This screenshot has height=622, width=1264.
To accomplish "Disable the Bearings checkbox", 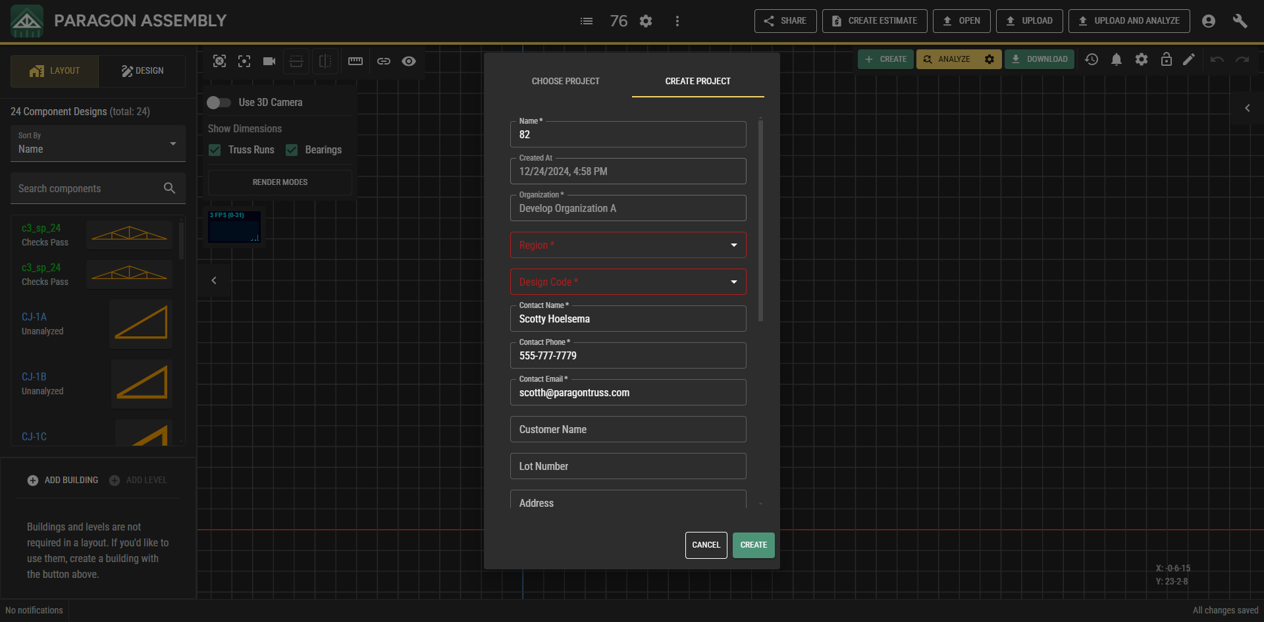I will (292, 149).
